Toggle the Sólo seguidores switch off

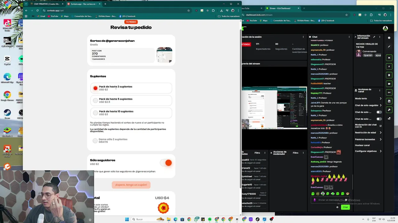[166, 163]
